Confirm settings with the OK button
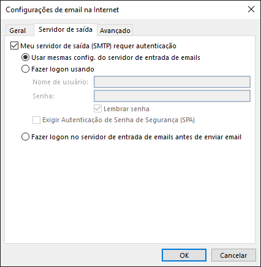This screenshot has width=261, height=267. tap(184, 255)
